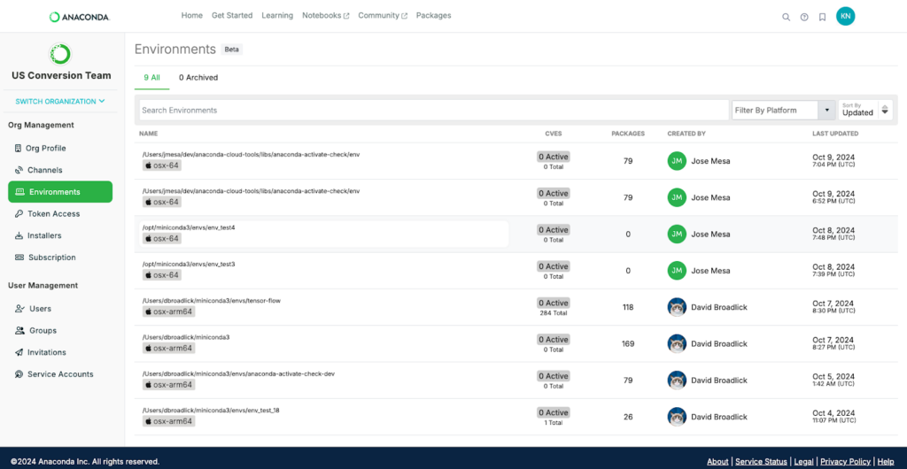Open the Privacy Policy footer link
The image size is (907, 469).
point(845,462)
